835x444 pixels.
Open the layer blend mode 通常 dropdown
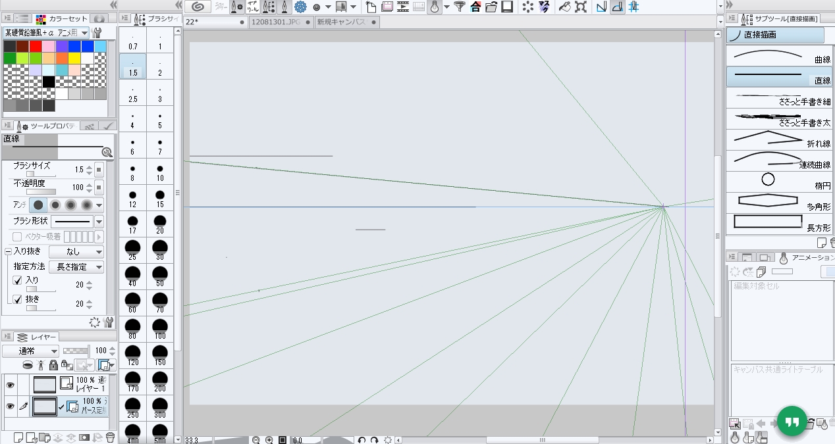point(30,351)
